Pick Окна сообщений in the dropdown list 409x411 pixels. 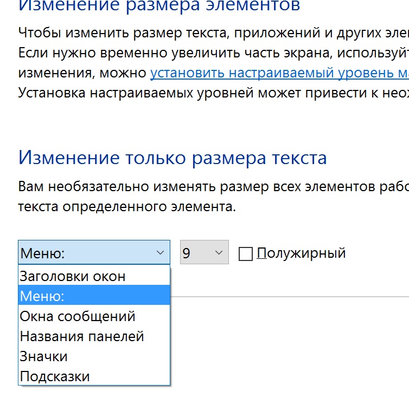[78, 316]
